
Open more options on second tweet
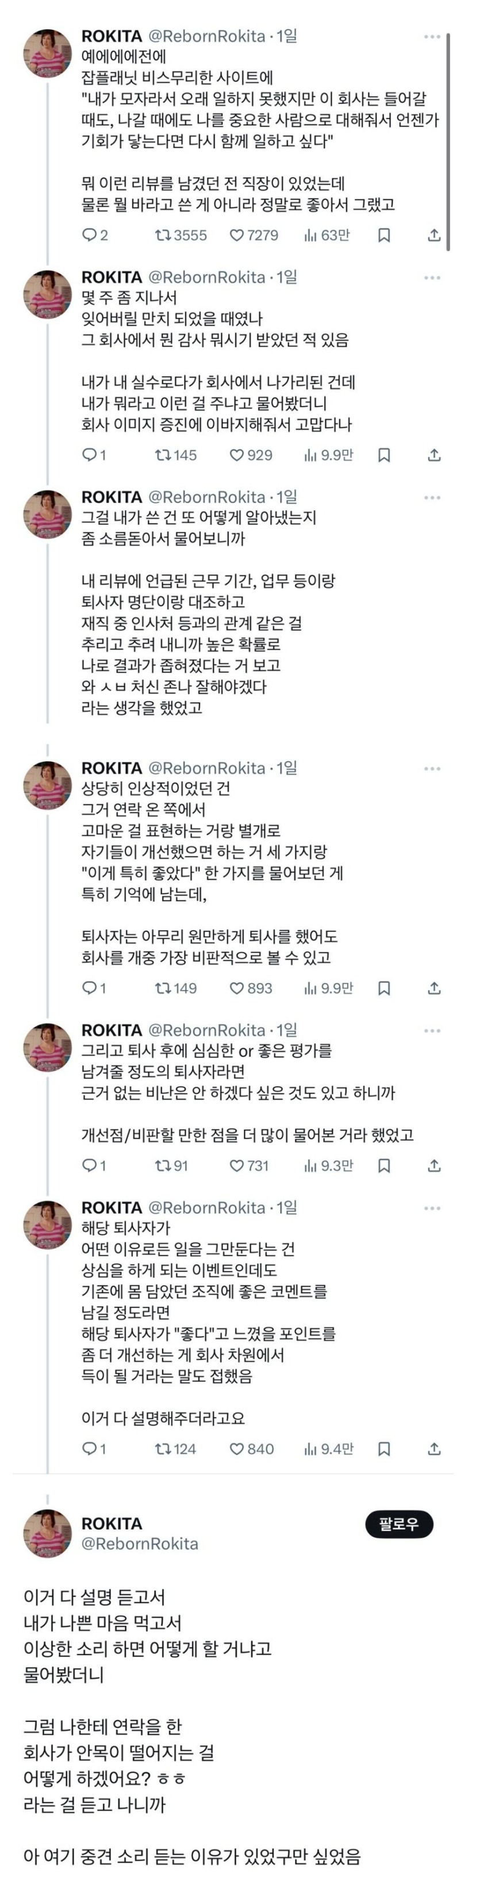tap(432, 278)
